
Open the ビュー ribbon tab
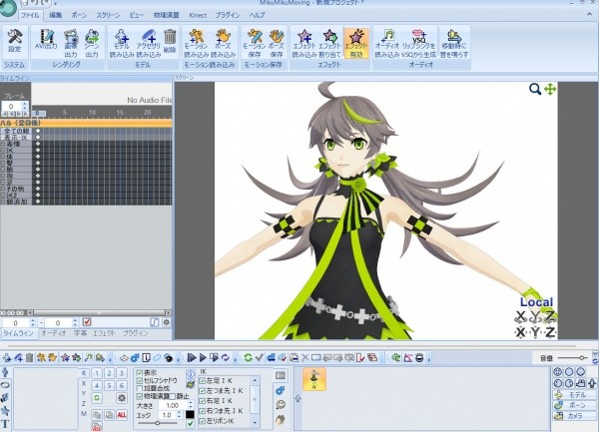point(137,15)
